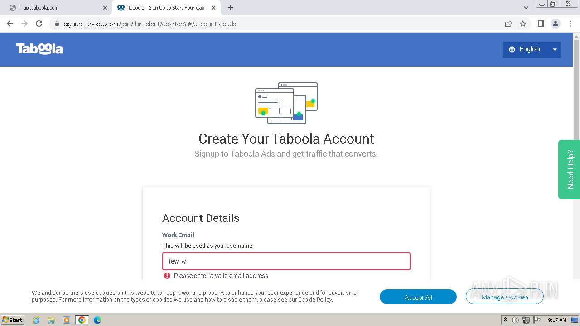Accept all cookies

(x=418, y=297)
